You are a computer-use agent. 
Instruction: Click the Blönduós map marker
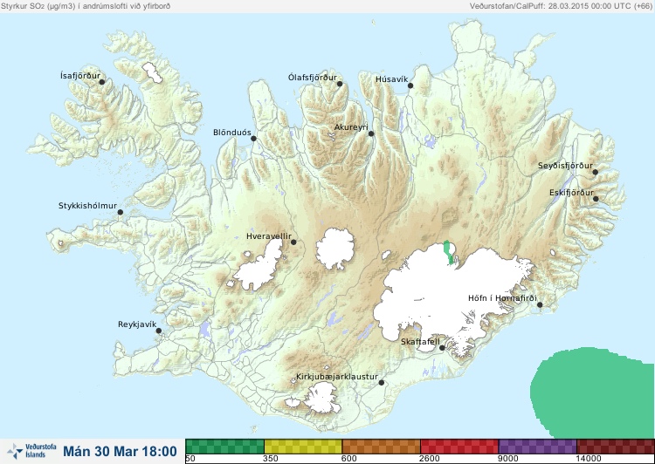(253, 139)
